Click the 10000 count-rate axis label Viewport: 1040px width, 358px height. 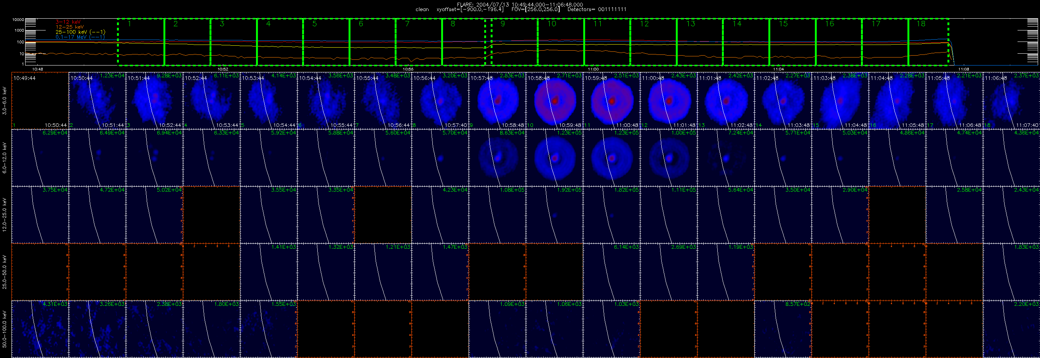pyautogui.click(x=18, y=19)
